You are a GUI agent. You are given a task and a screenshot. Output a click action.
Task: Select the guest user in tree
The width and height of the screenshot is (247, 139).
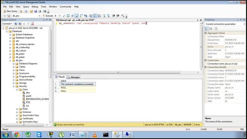pos(29,96)
